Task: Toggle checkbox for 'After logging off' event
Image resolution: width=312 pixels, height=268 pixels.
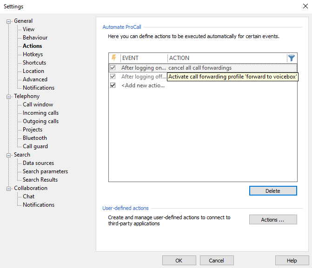Action: tap(113, 77)
